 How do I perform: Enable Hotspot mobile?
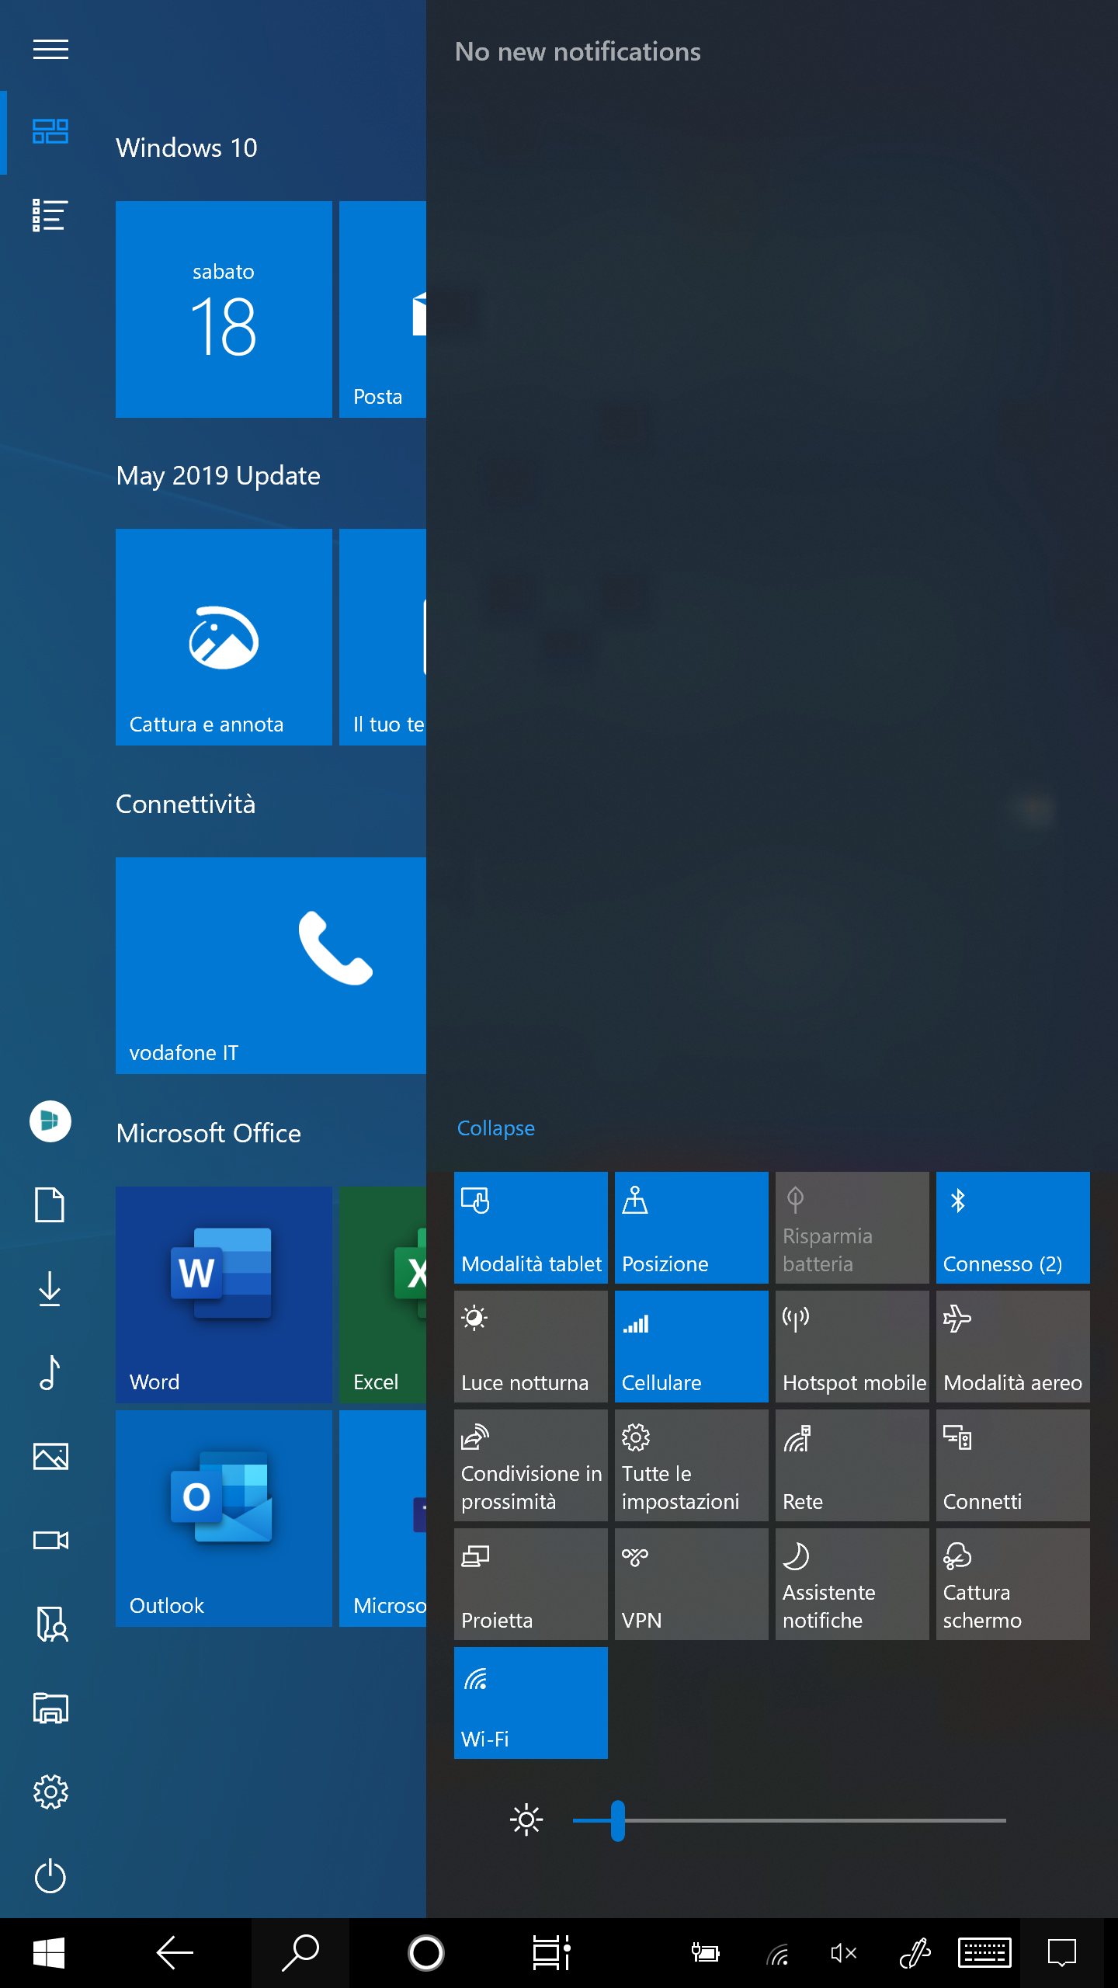pyautogui.click(x=852, y=1347)
